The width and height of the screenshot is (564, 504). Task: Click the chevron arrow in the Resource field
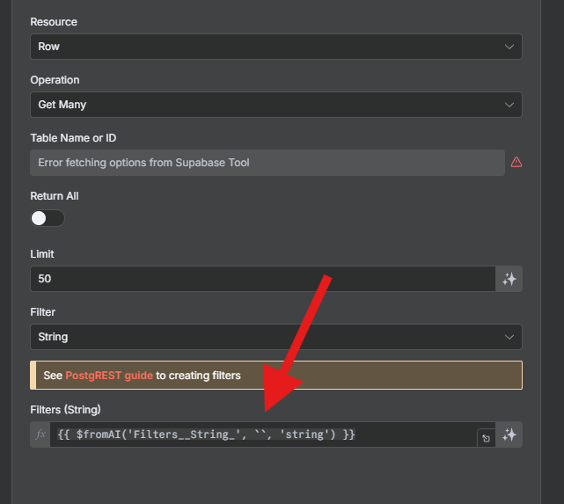point(509,47)
